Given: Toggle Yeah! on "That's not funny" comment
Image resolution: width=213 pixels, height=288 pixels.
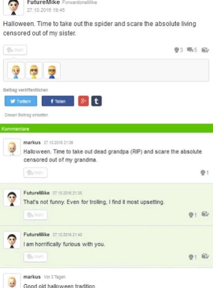Looking at the screenshot, I should click(x=35, y=215).
